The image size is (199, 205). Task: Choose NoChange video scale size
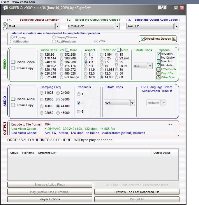point(61,77)
